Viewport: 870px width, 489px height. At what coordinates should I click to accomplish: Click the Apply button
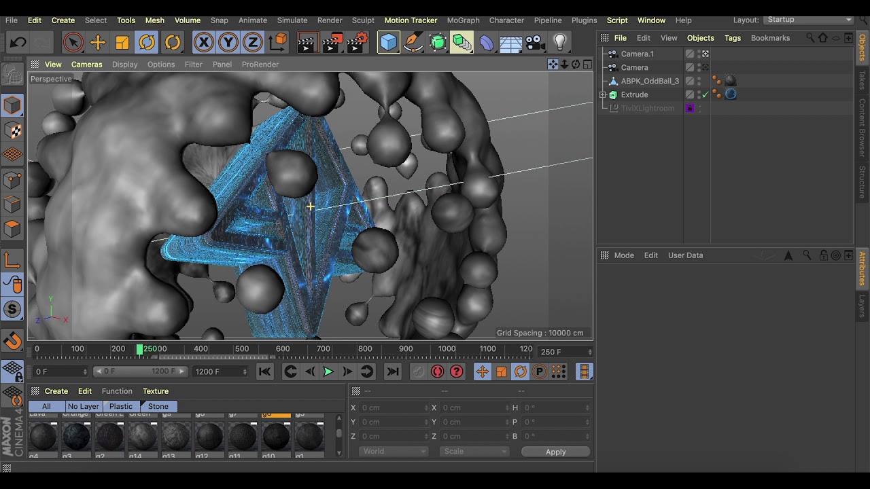point(555,452)
